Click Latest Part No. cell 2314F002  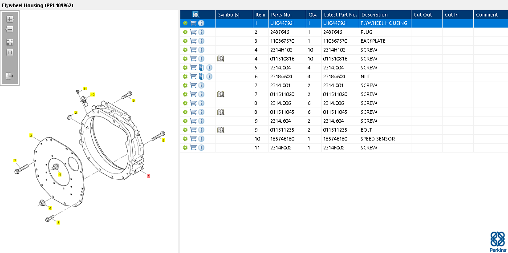click(340, 148)
